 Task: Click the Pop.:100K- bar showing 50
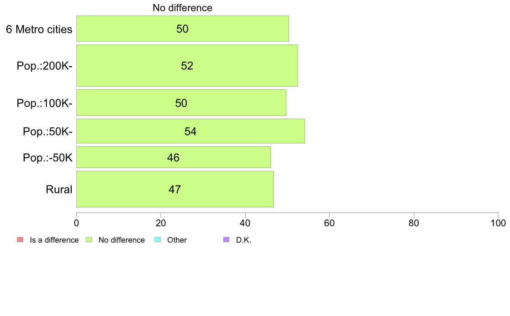point(181,103)
